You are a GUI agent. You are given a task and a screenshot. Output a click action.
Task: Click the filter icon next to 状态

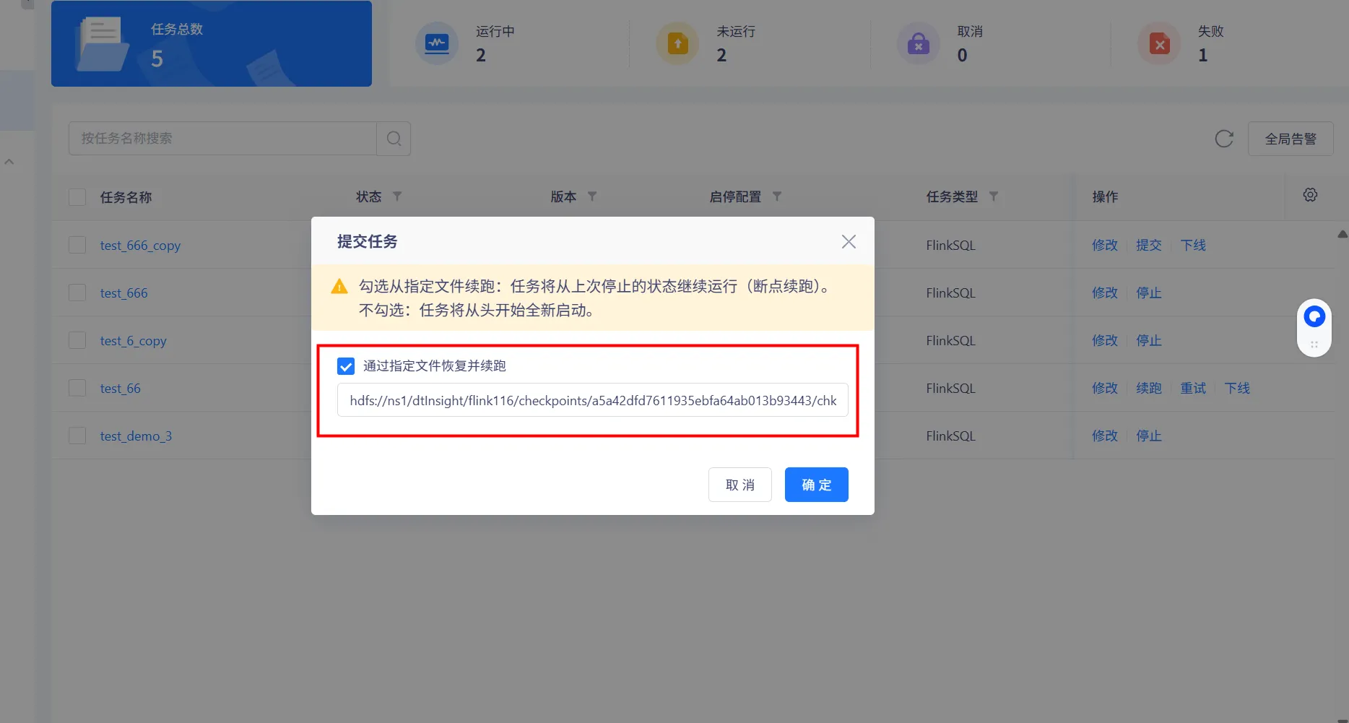click(x=397, y=196)
